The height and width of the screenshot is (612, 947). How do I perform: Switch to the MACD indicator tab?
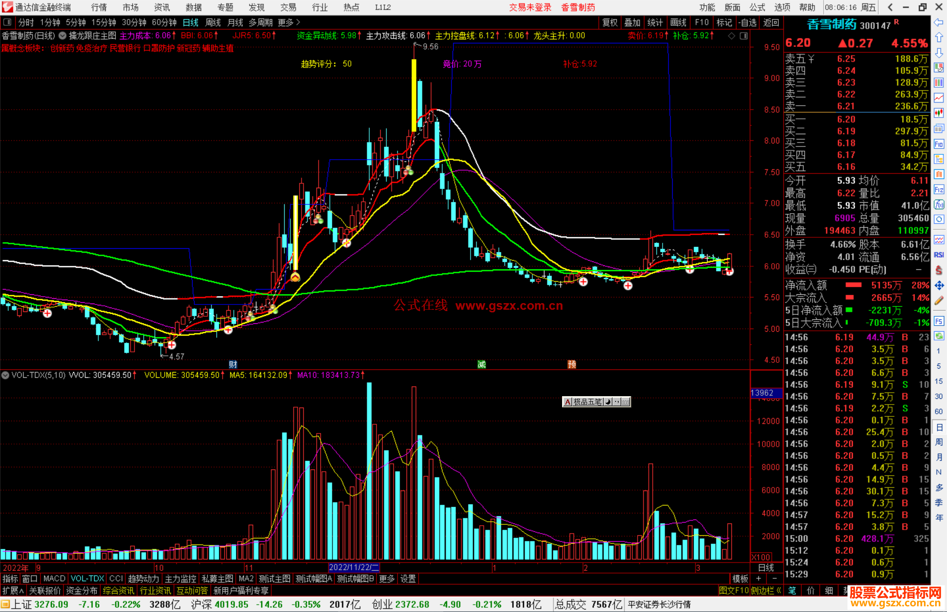(54, 579)
